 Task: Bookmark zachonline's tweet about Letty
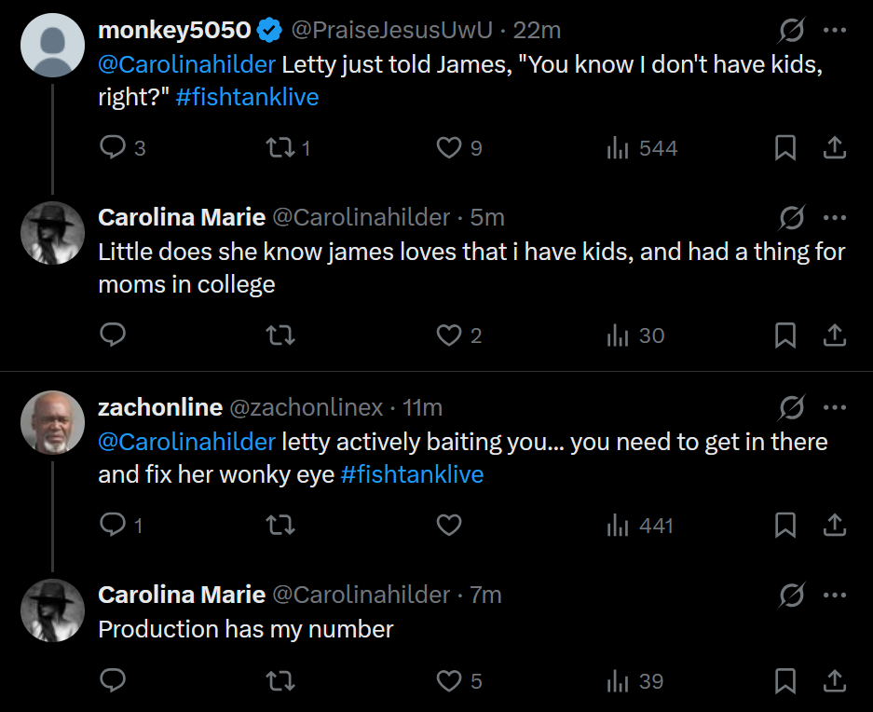[785, 526]
